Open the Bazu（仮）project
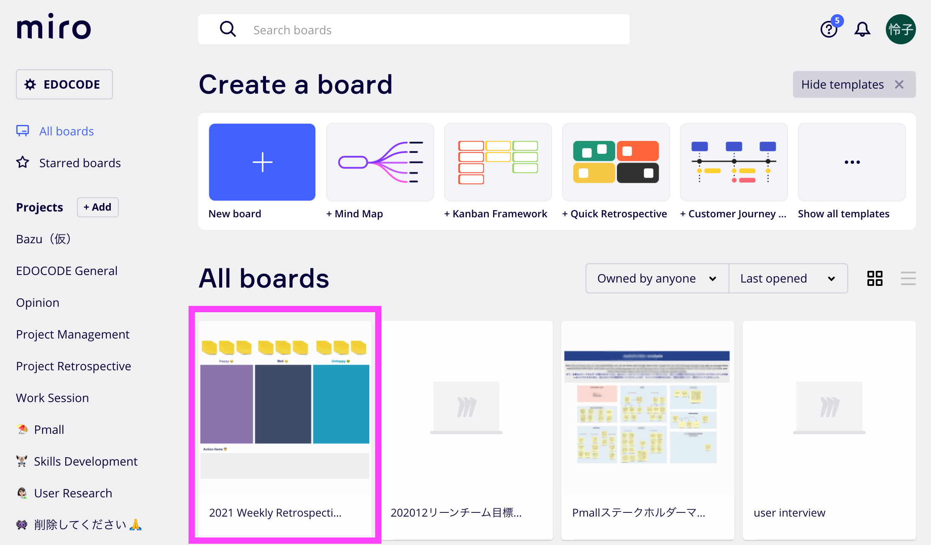Image resolution: width=931 pixels, height=545 pixels. pos(43,239)
